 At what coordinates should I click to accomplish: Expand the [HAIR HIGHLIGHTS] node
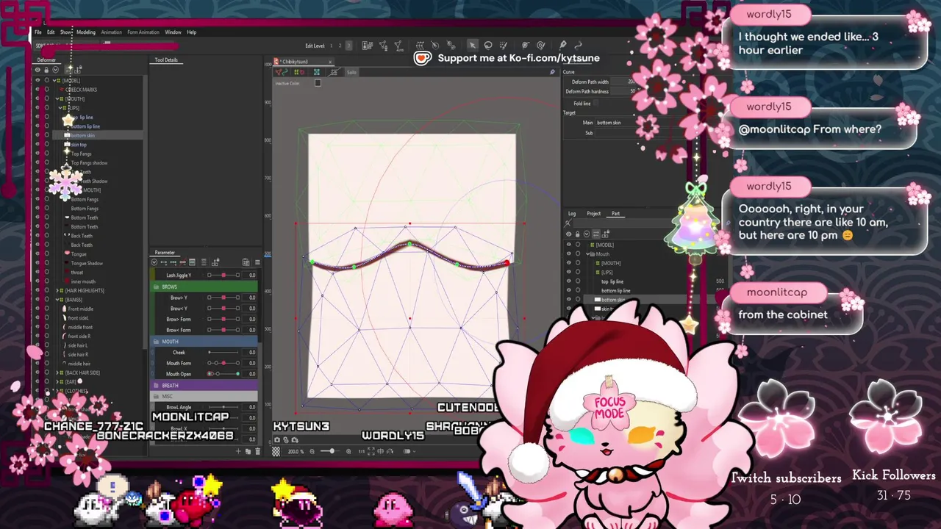(x=58, y=290)
